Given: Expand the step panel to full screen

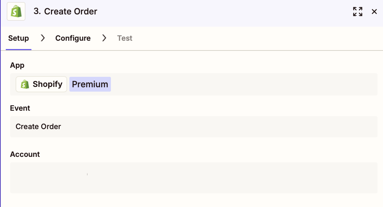Looking at the screenshot, I should [357, 12].
